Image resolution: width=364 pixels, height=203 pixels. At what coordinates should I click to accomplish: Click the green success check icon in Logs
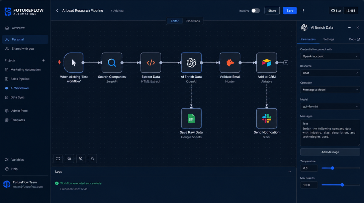[x=57, y=183]
